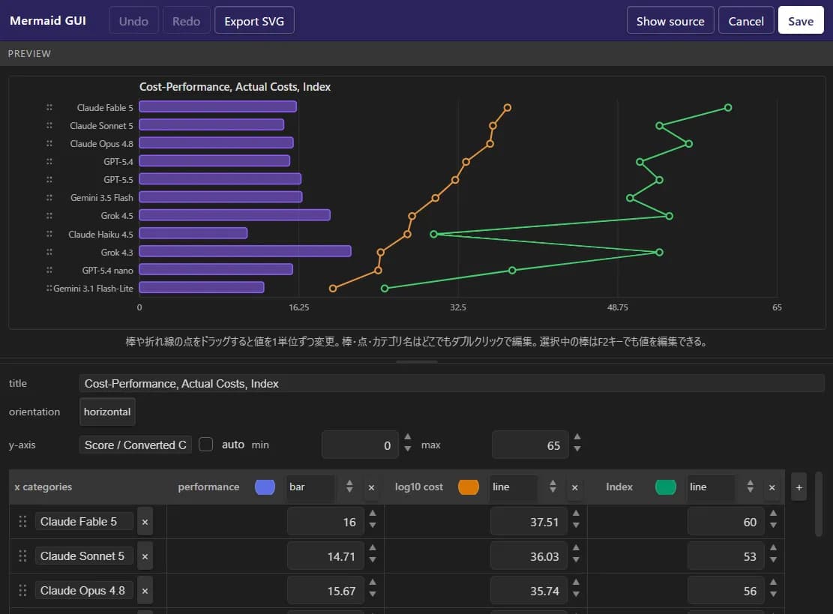833x614 pixels.
Task: Grab the drag handle beside GPT-5.4 nano in preview
Action: (x=49, y=270)
